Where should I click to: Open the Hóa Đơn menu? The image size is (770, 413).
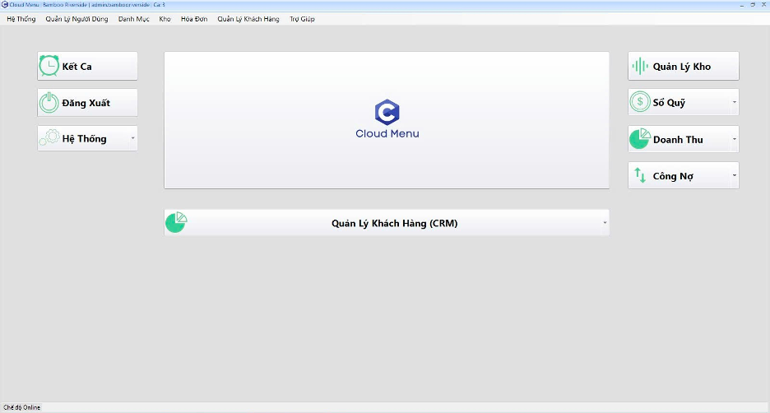(194, 19)
